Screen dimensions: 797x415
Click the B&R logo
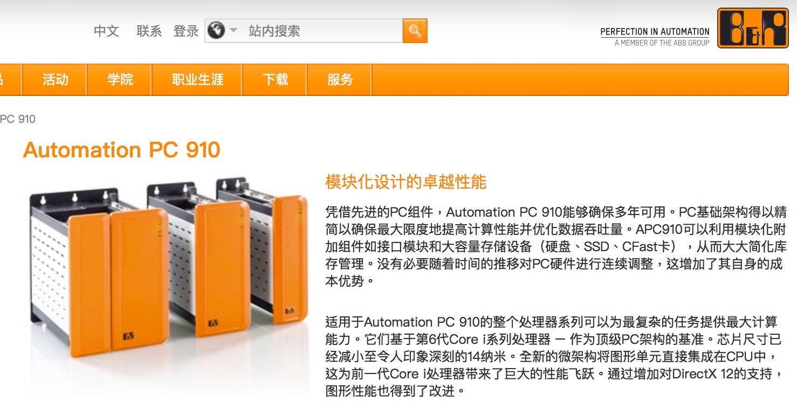(753, 28)
